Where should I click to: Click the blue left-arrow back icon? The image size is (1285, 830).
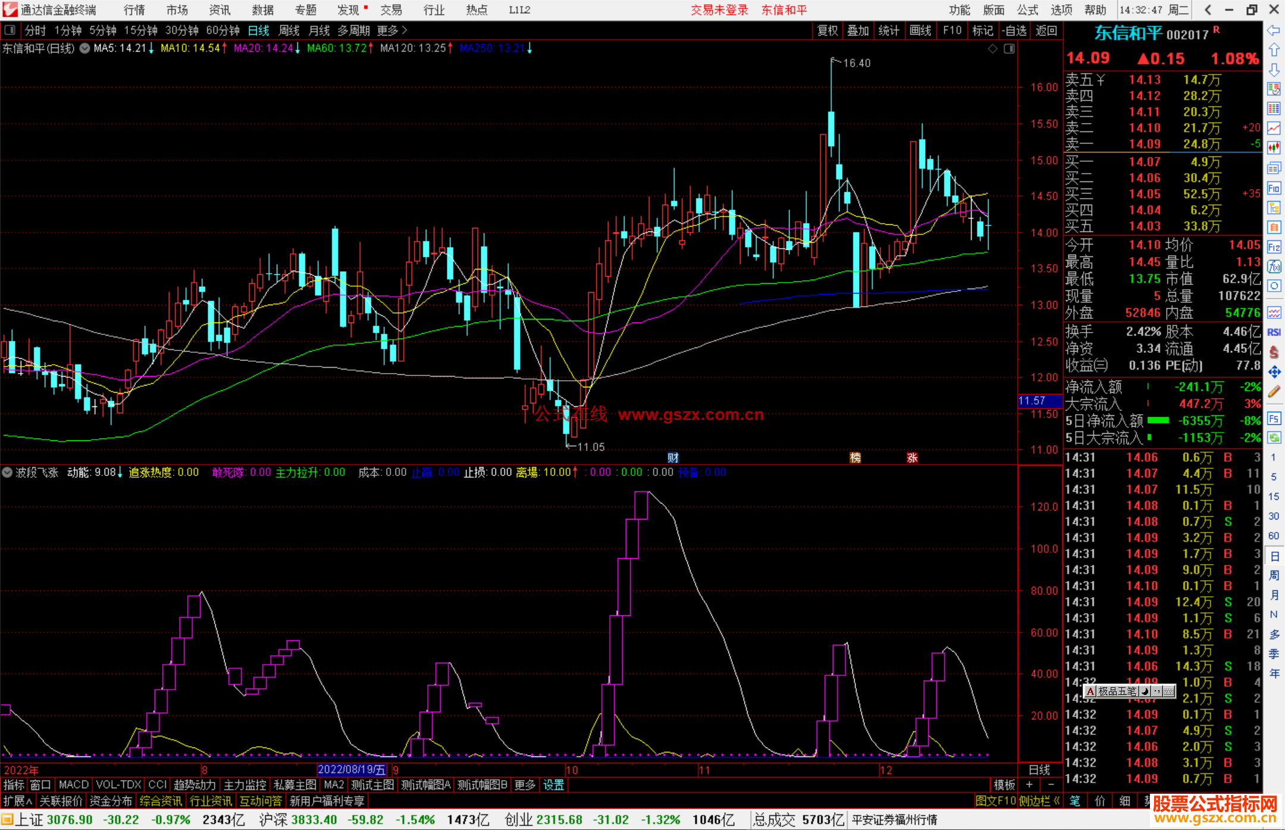(x=1274, y=30)
